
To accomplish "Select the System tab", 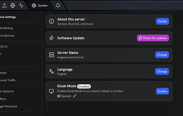I will tap(40, 6).
